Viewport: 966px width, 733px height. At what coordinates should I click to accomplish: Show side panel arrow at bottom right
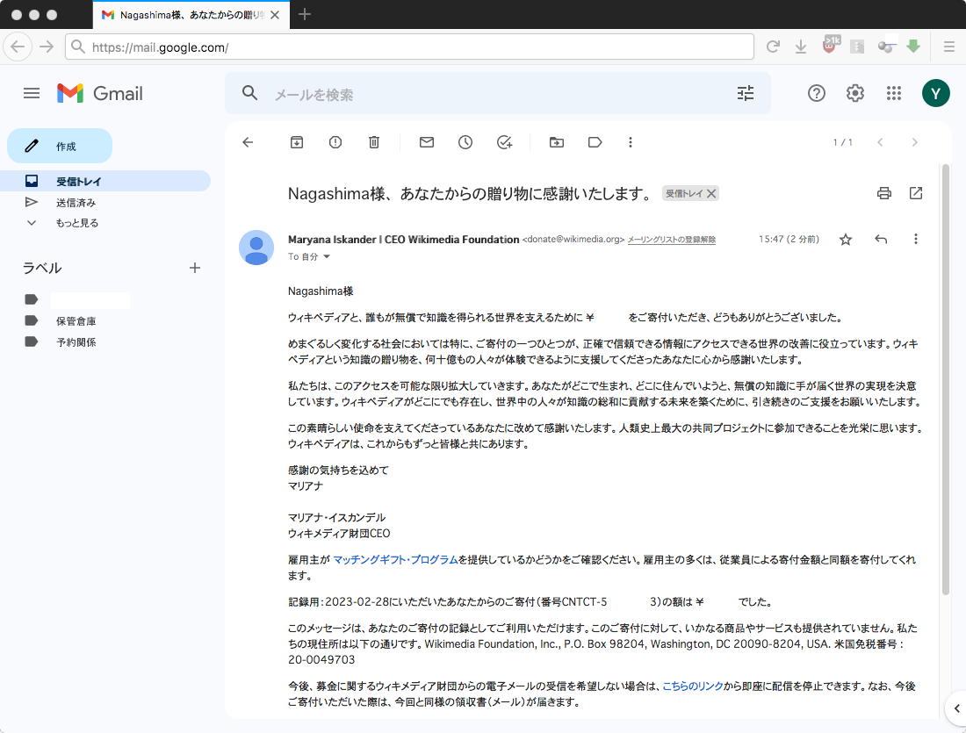coord(956,708)
